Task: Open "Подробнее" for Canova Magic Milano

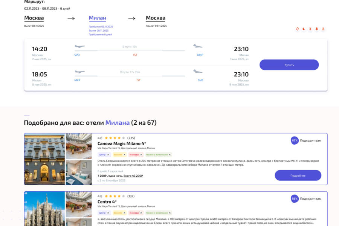Action: 298,176
